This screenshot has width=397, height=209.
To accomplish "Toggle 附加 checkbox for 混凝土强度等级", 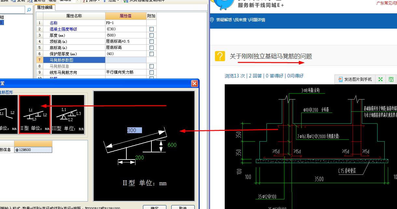I will click(151, 29).
